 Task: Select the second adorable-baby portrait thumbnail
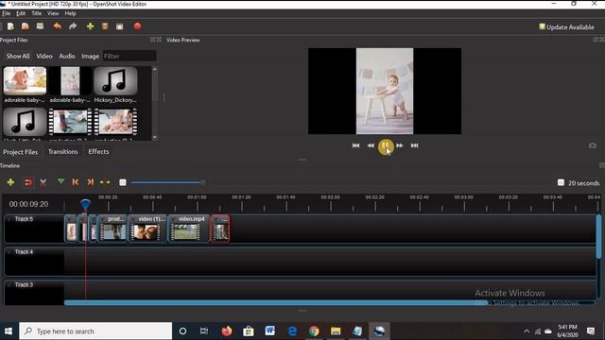coord(70,81)
